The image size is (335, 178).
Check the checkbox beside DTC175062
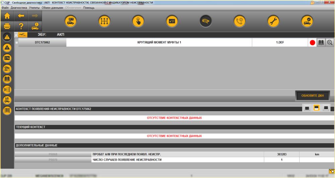(16, 42)
